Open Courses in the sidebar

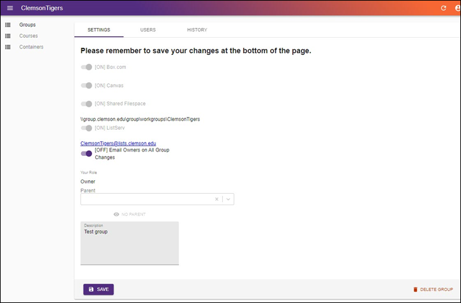pos(29,36)
